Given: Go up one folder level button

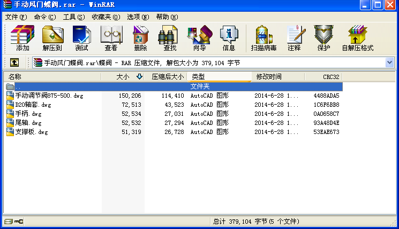Looking at the screenshot, I should click(14, 62).
